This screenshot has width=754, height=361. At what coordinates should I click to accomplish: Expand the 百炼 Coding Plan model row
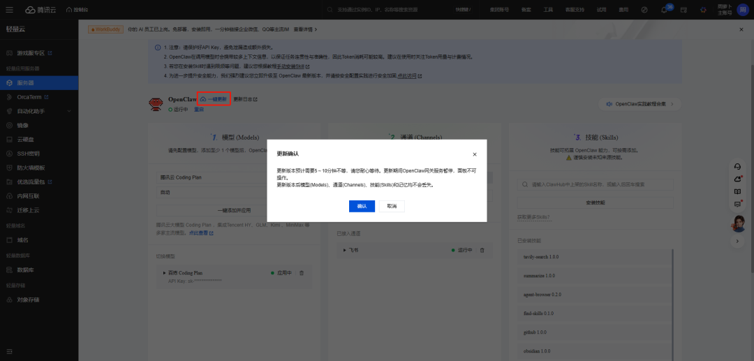pyautogui.click(x=165, y=272)
